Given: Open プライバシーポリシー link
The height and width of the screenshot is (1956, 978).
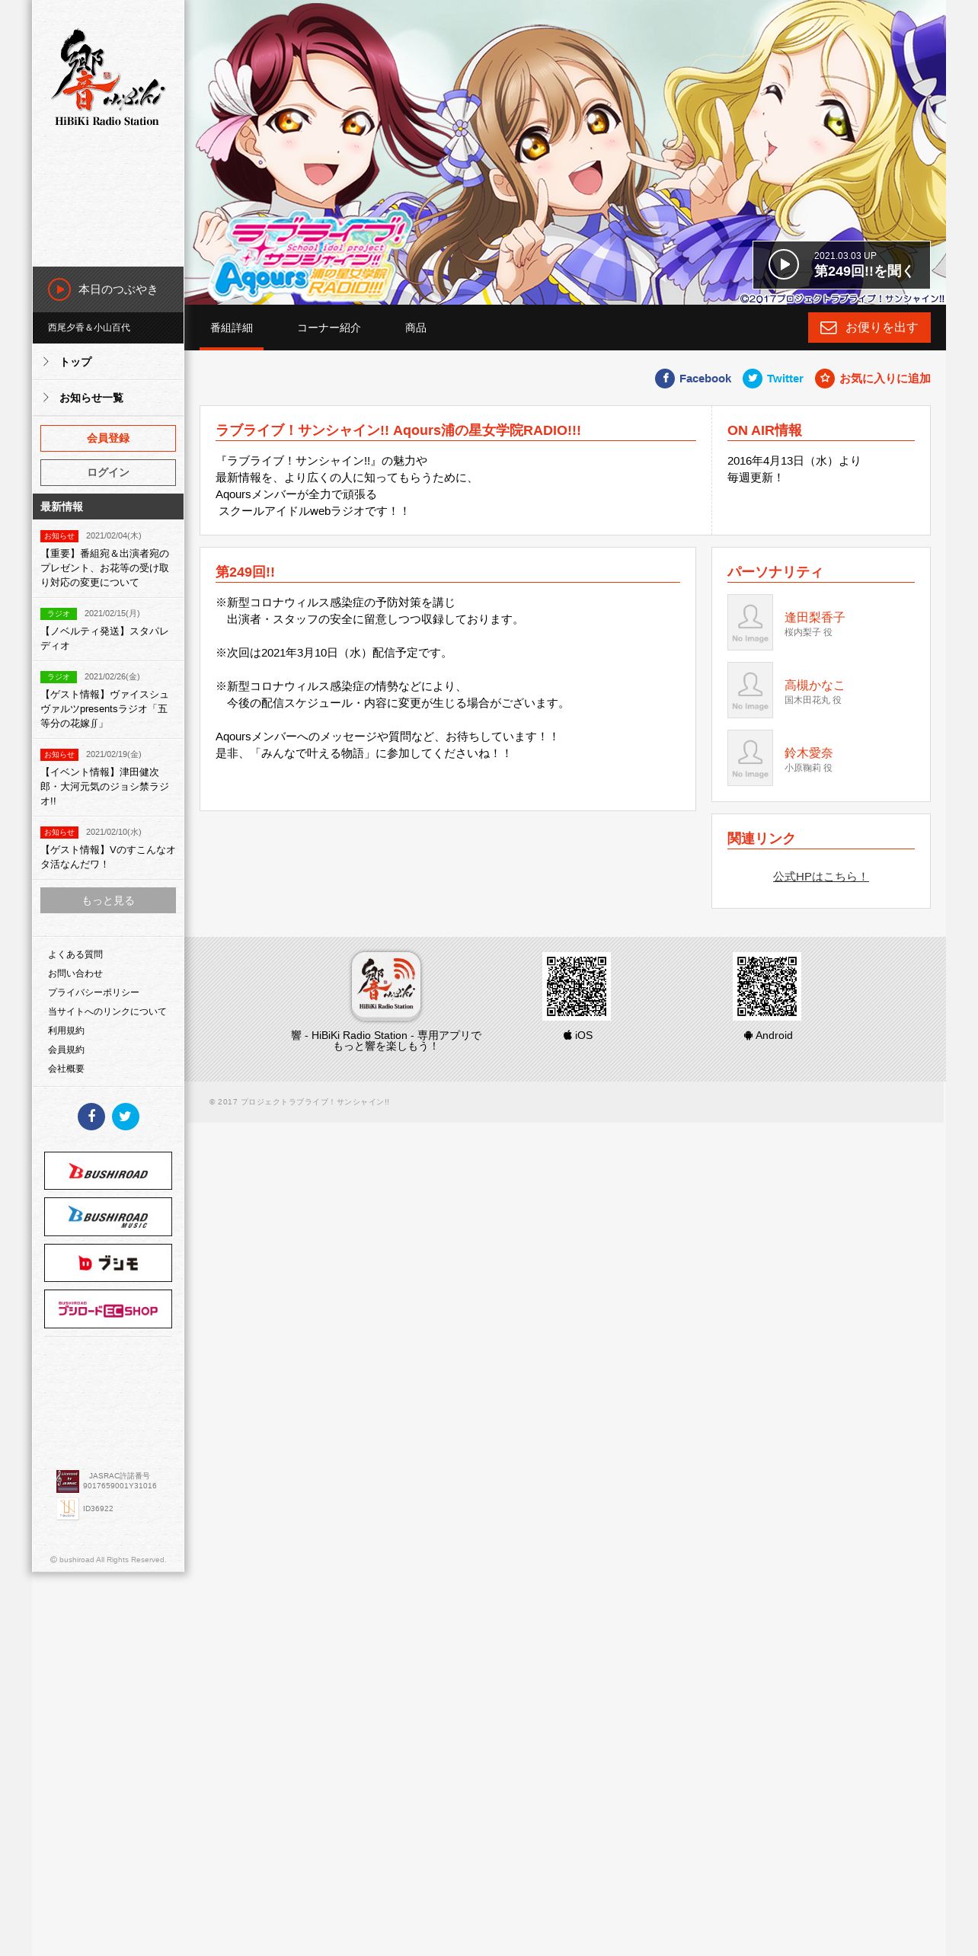Looking at the screenshot, I should pyautogui.click(x=94, y=992).
